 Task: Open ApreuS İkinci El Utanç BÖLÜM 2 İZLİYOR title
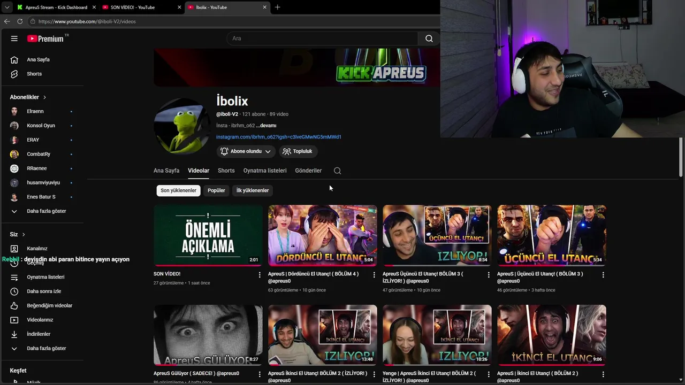317,376
